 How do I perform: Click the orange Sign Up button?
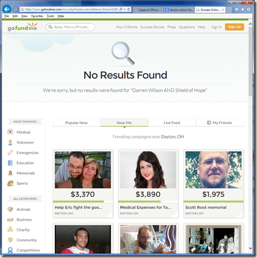click(x=234, y=26)
